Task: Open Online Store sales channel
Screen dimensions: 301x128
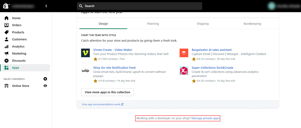Action: point(21,86)
